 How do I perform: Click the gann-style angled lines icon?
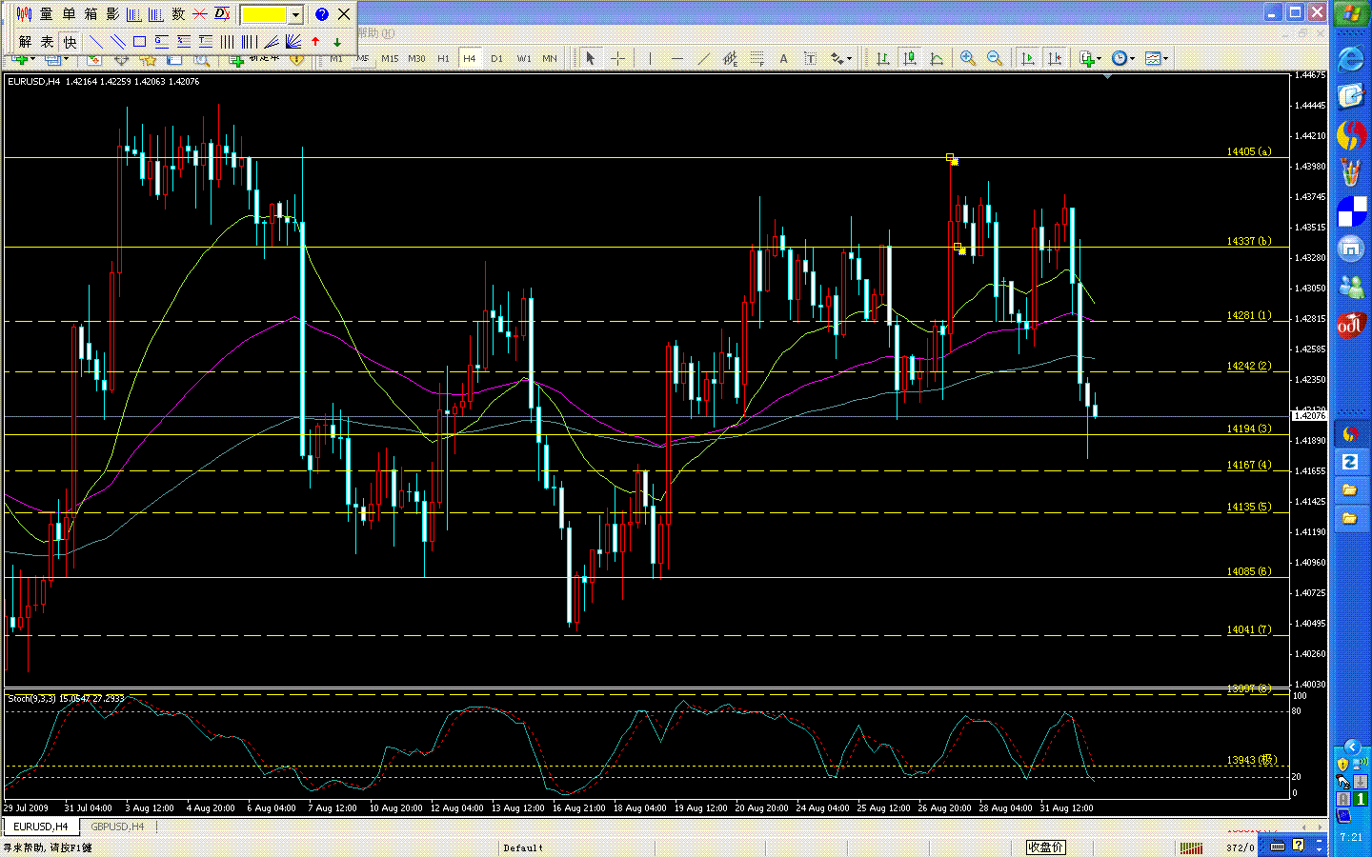[272, 42]
